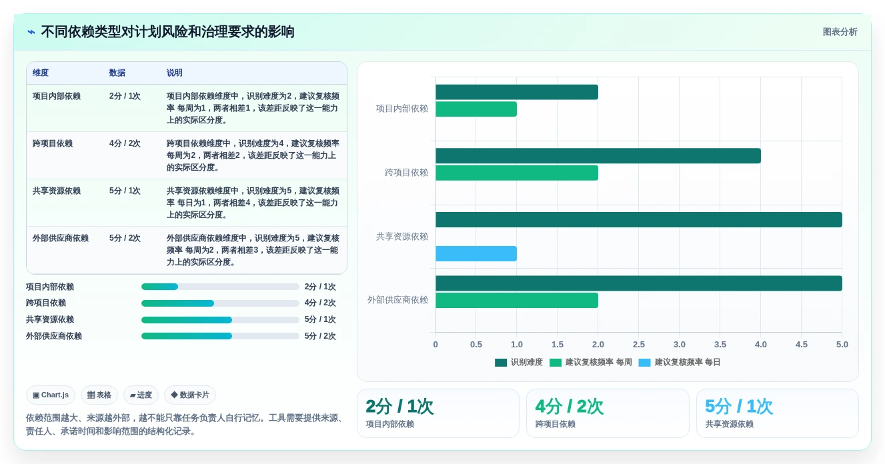Click the summary note beginning 依赖范围越大
This screenshot has width=885, height=464.
(x=185, y=425)
